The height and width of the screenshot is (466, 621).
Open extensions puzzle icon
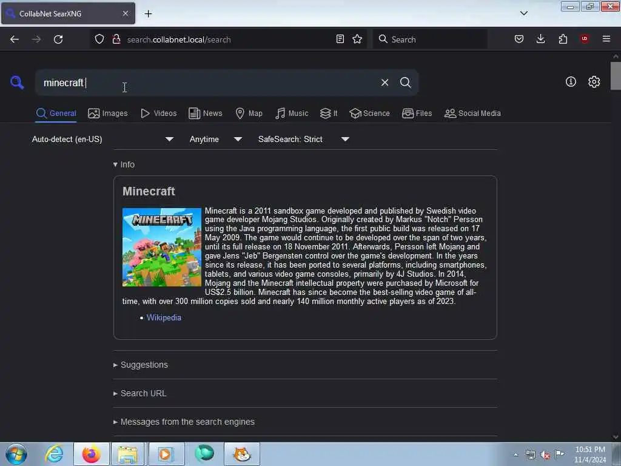click(x=563, y=39)
